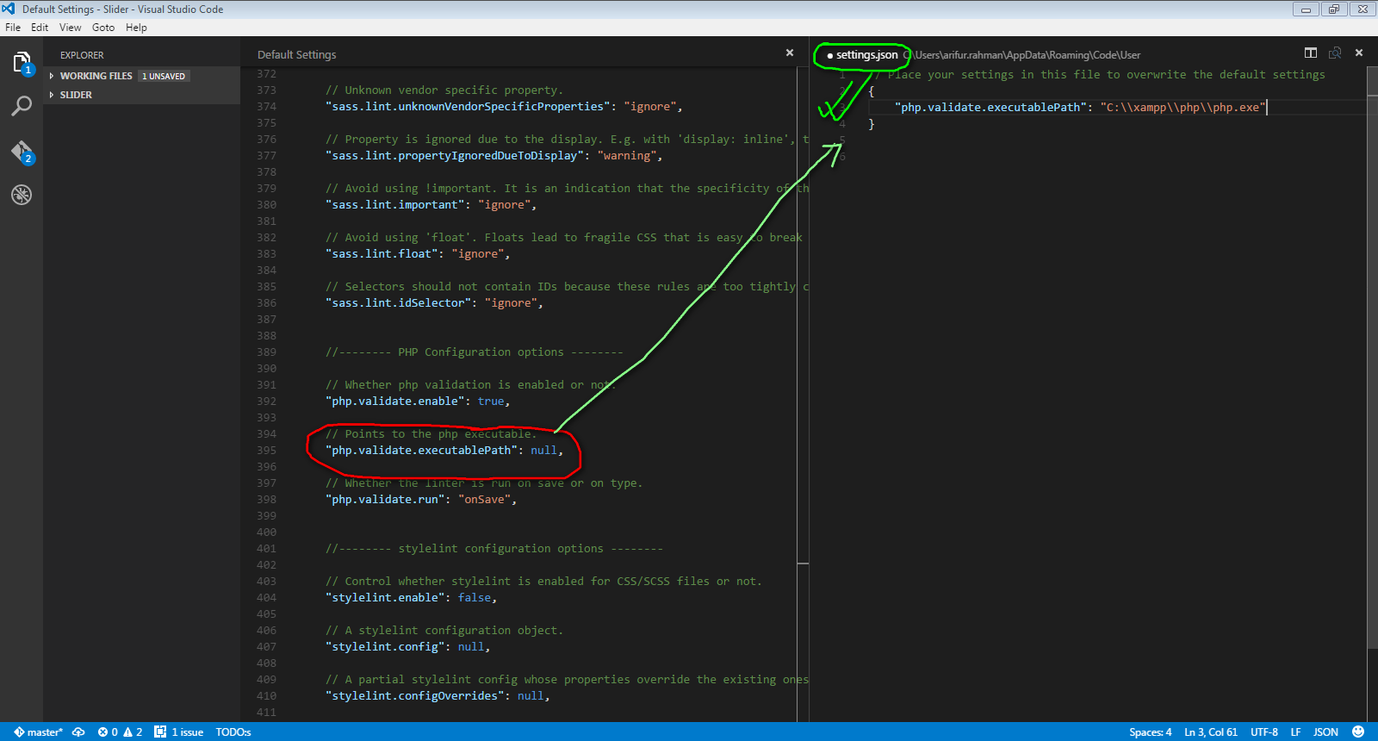Open the errors and warnings counter
Viewport: 1378px width, 741px height.
pos(120,732)
